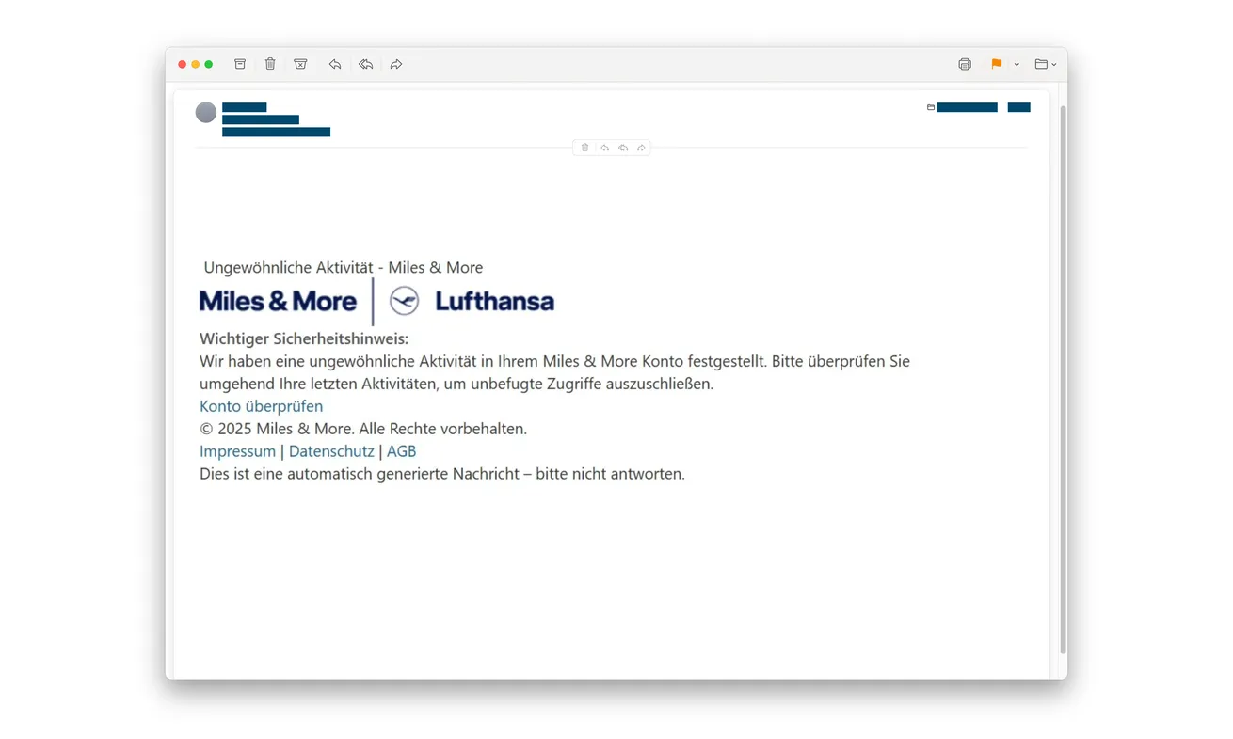Reply all using the top toolbar
Image resolution: width=1233 pixels, height=739 pixels.
click(365, 64)
